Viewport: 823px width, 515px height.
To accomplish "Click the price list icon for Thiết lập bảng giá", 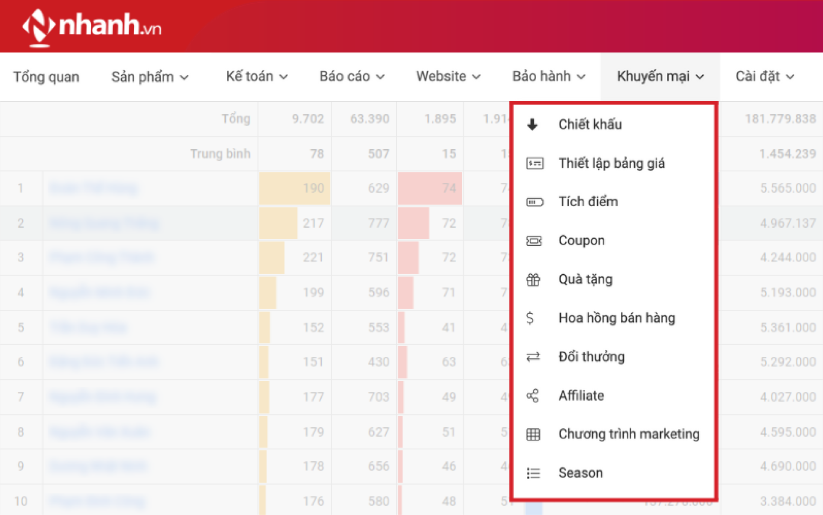I will (534, 163).
